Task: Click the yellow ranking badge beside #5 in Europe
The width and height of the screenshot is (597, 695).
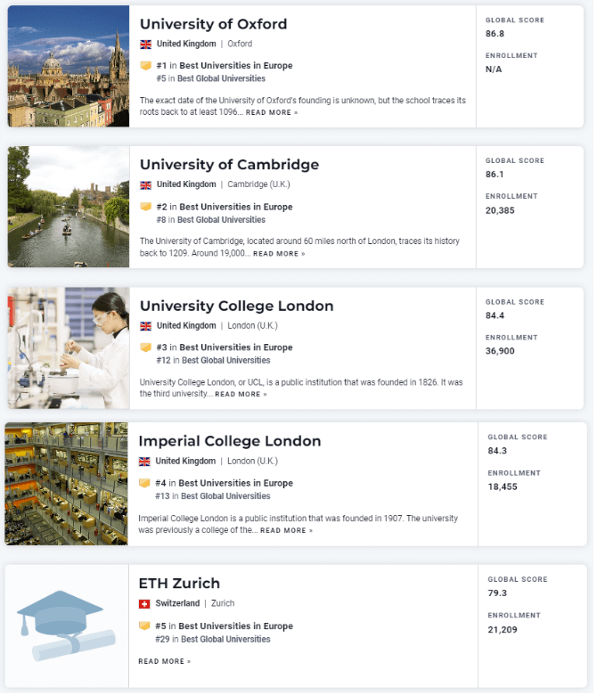Action: coord(144,625)
